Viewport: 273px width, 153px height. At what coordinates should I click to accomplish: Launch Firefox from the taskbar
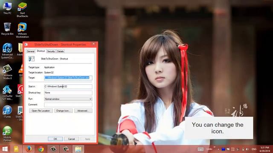(29, 149)
